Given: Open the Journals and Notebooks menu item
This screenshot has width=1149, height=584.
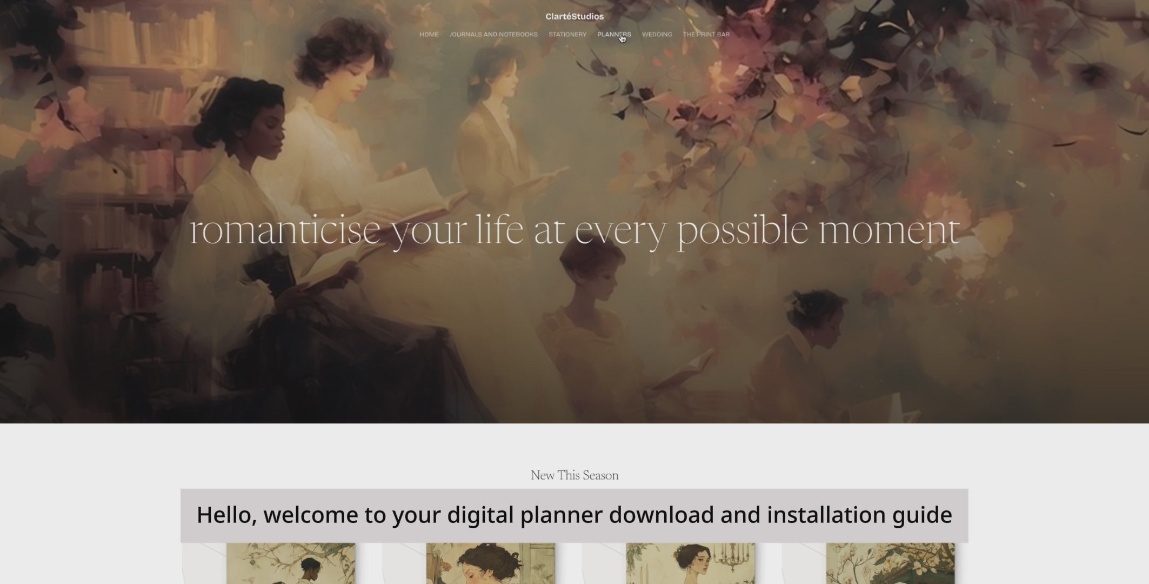Looking at the screenshot, I should (x=493, y=35).
